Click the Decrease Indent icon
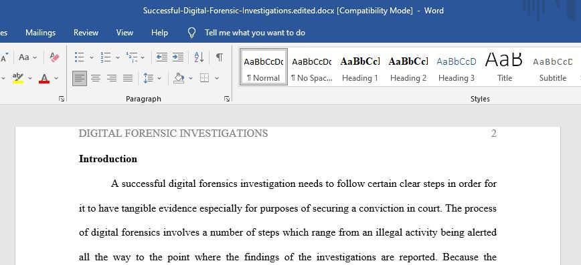 (161, 57)
